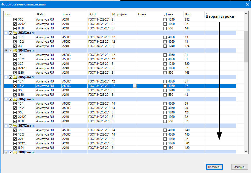The height and width of the screenshot is (173, 251).
Task: Toggle the Ш24 position checkbox in group 307
Action: [x=15, y=148]
